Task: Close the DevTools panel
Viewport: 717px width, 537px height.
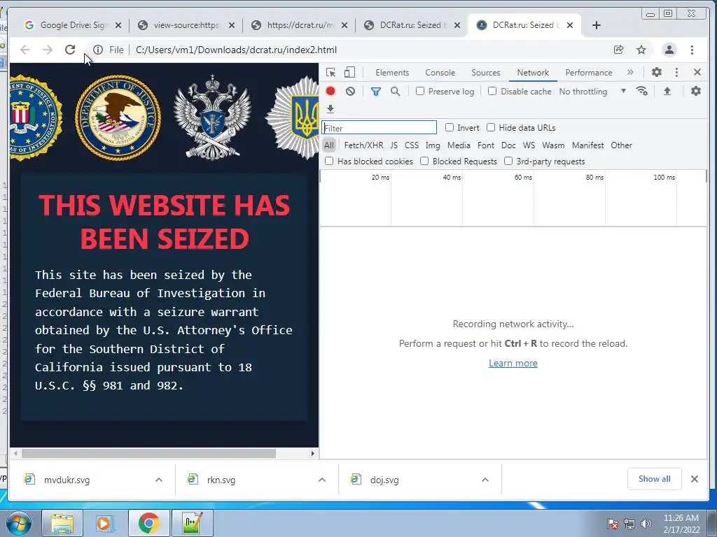Action: click(x=697, y=72)
